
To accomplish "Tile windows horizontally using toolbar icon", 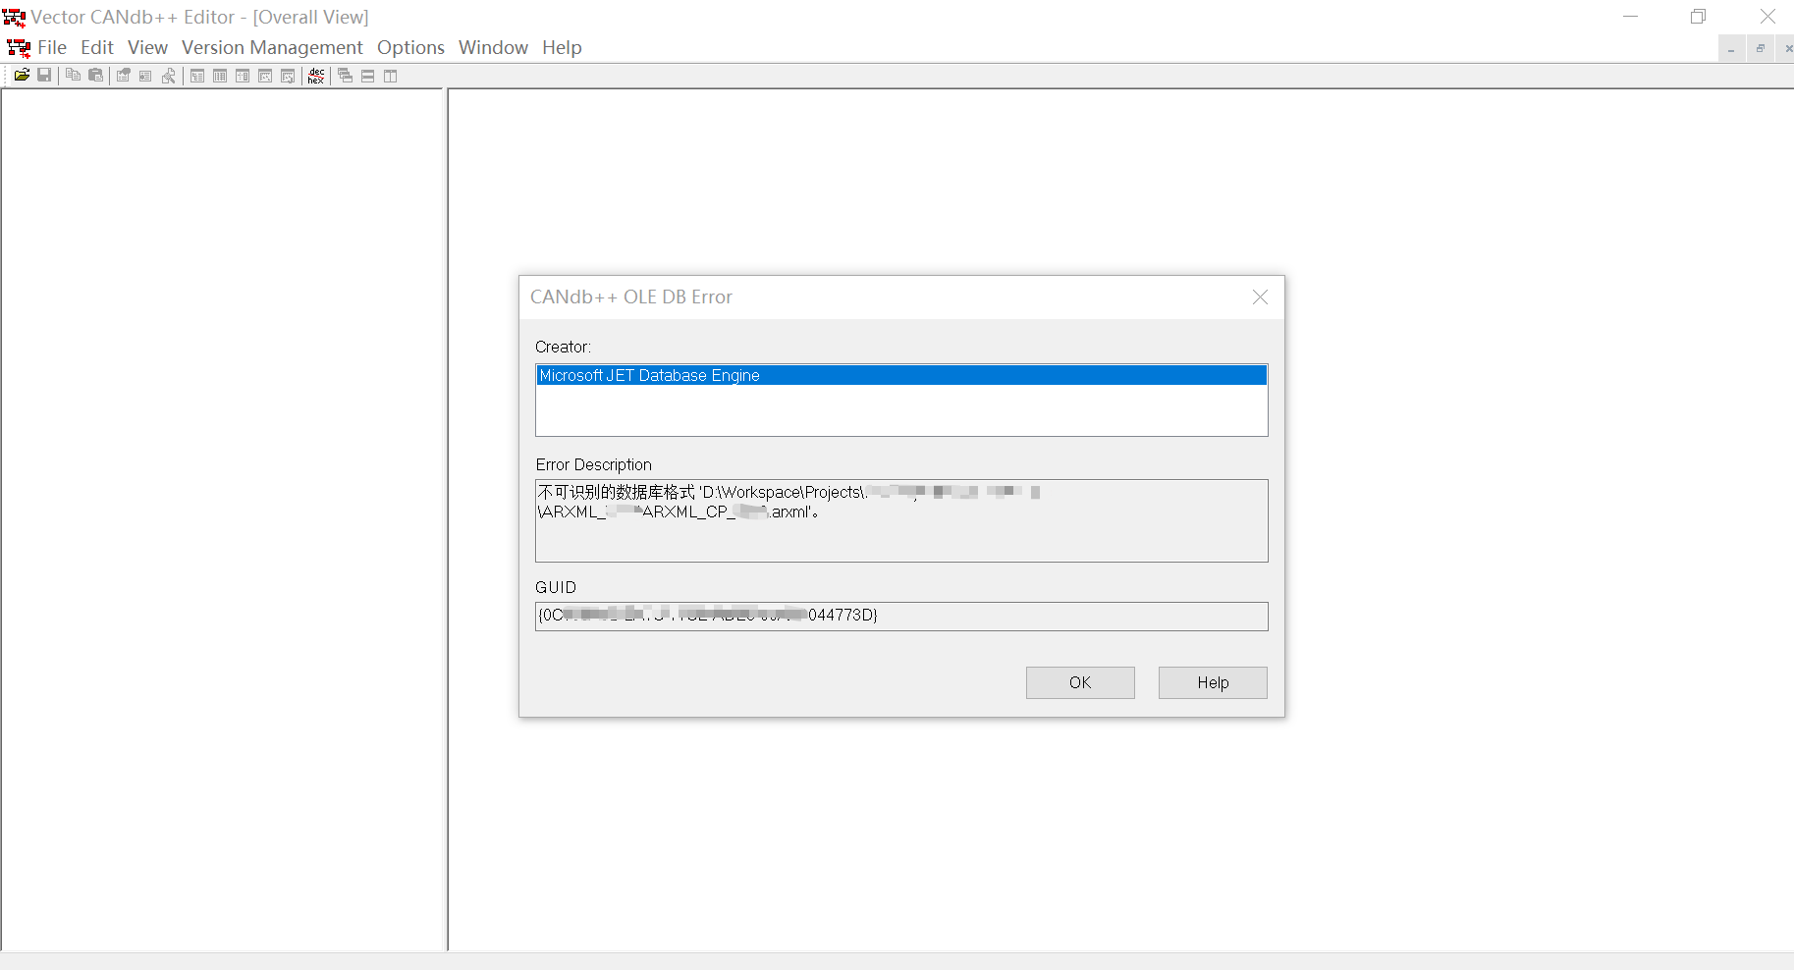I will pos(367,76).
